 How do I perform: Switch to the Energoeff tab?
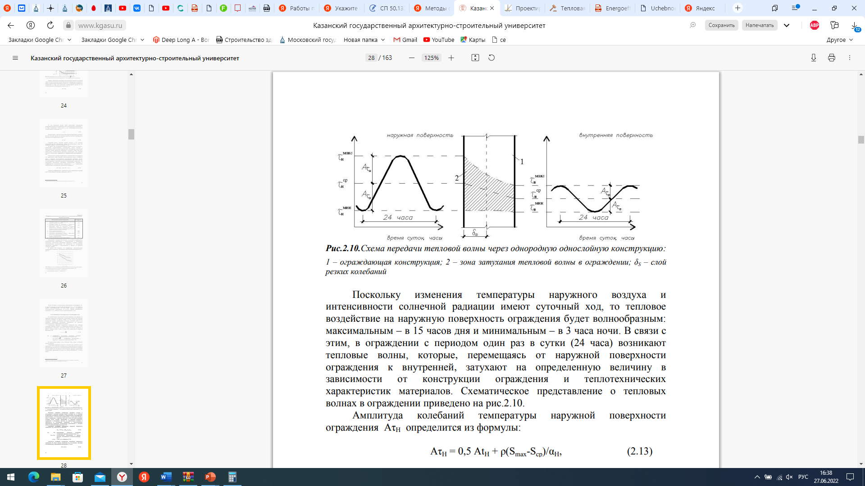tap(612, 8)
